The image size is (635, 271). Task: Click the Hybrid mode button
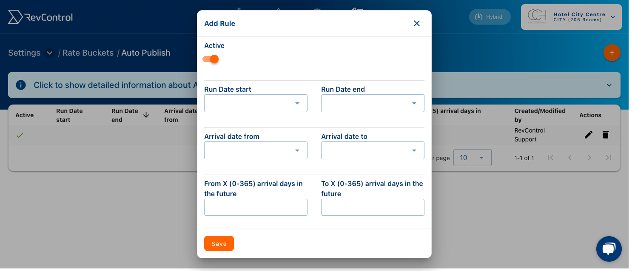[490, 17]
